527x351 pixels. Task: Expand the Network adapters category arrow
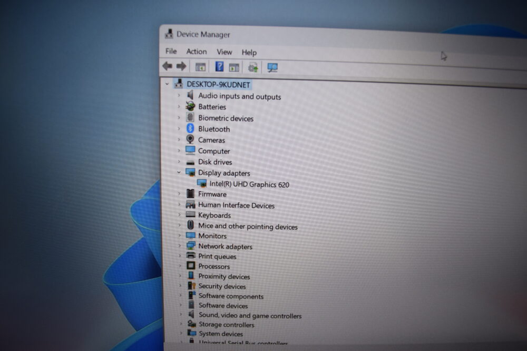pyautogui.click(x=180, y=246)
